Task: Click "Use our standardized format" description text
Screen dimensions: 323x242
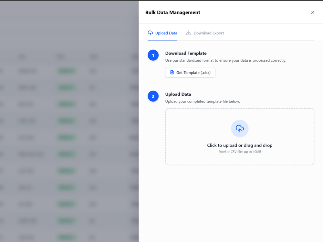Action: coord(225,60)
